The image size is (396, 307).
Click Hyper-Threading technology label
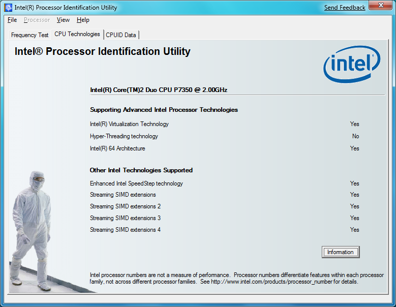[124, 136]
